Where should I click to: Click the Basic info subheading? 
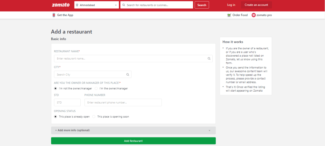(58, 39)
